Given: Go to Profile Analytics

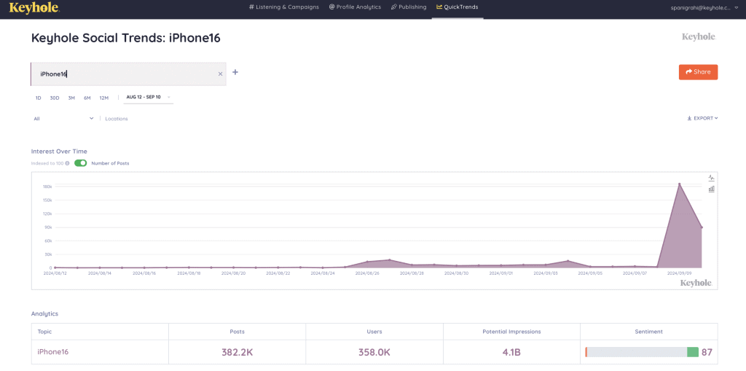Looking at the screenshot, I should coord(355,7).
